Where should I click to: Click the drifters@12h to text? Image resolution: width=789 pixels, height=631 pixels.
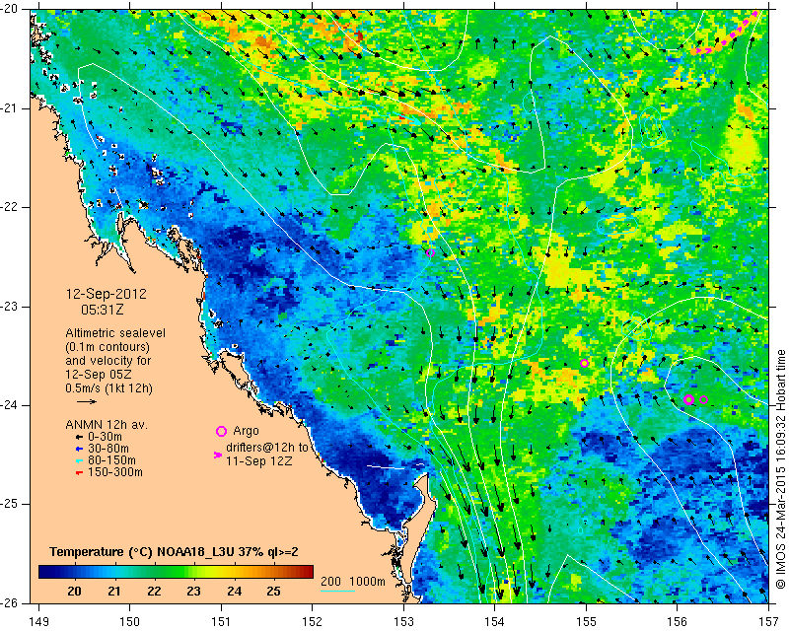point(267,448)
